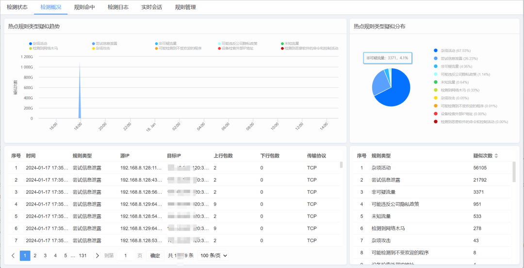
Task: Click the 源IP column header
Action: pyautogui.click(x=125, y=156)
